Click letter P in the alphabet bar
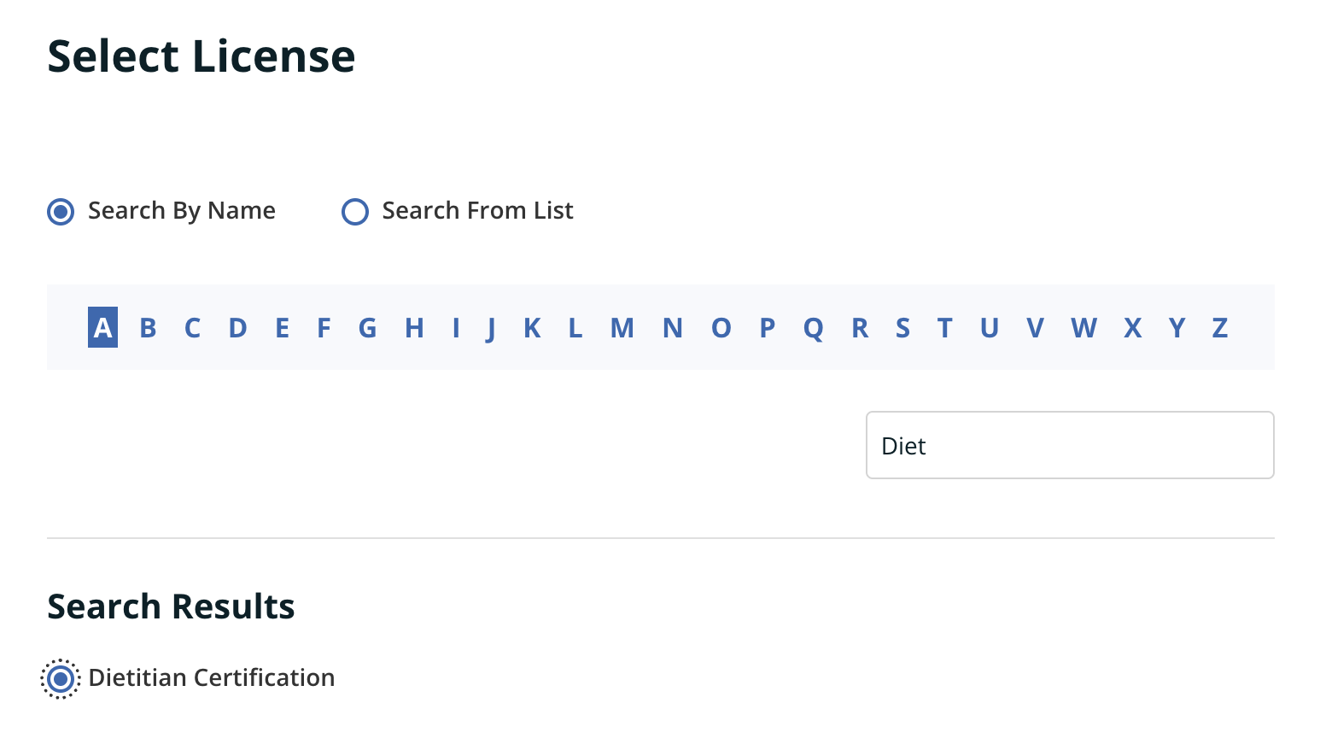 click(x=767, y=328)
